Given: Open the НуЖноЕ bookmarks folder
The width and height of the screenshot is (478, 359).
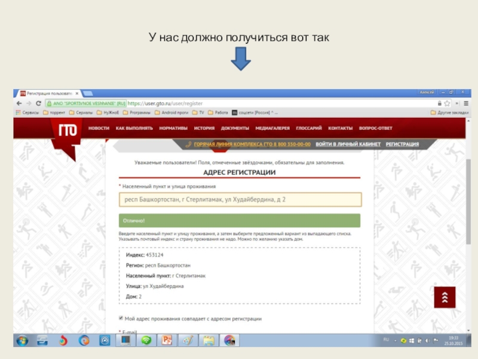Looking at the screenshot, I should coord(108,112).
